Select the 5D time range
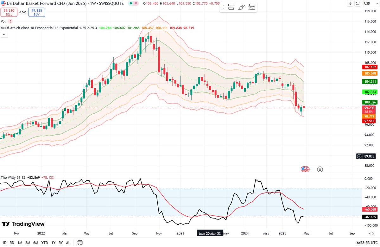The height and width of the screenshot is (247, 380). pos(12,243)
